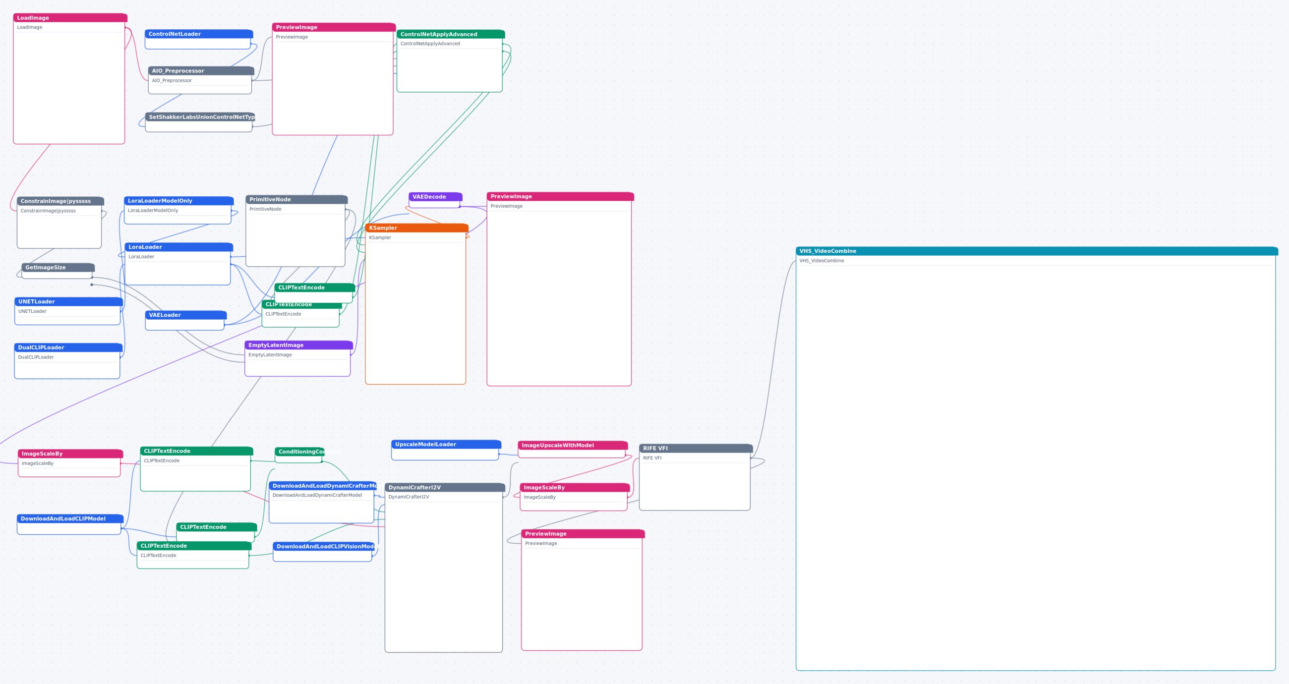Select ImageScaleBy header above DownloadAndLoadCLIPModel
Viewport: 1289px width, 684px height.
click(x=70, y=454)
